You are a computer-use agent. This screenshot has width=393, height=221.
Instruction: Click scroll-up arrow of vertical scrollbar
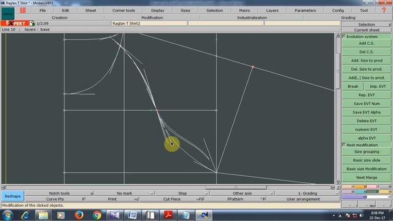click(x=338, y=36)
